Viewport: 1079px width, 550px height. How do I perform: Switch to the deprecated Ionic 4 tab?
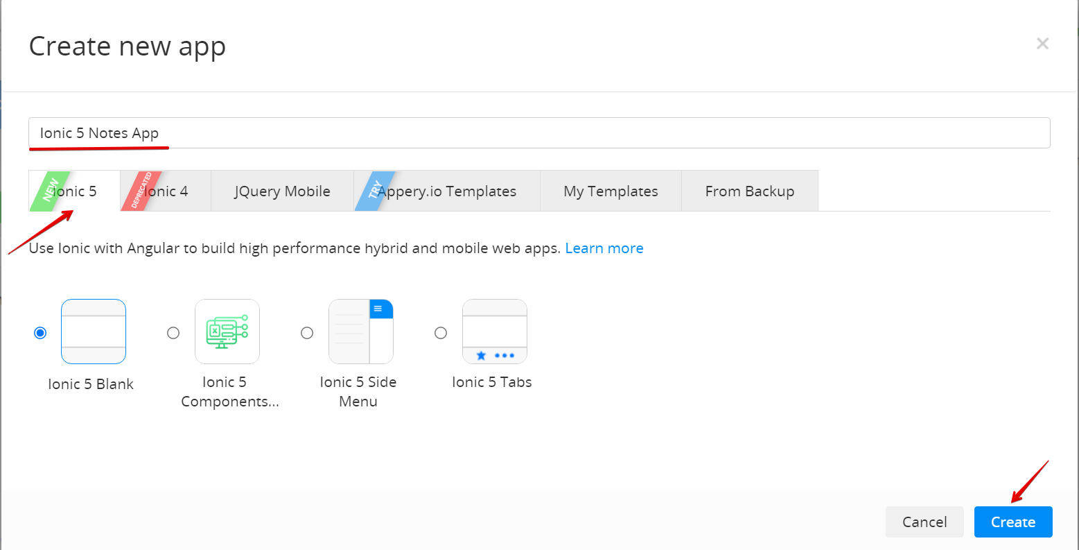pyautogui.click(x=166, y=191)
